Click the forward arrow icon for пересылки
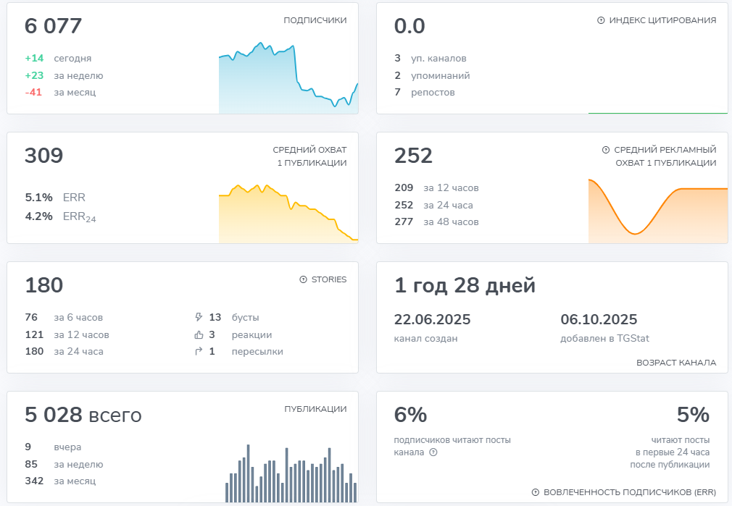The height and width of the screenshot is (506, 732). click(199, 352)
